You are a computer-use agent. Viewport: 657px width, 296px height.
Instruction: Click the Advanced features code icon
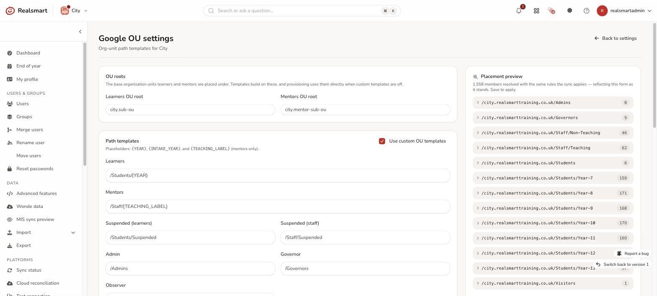[10, 193]
